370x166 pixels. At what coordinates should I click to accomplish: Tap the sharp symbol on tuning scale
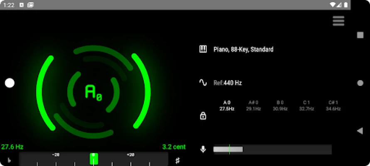(178, 161)
